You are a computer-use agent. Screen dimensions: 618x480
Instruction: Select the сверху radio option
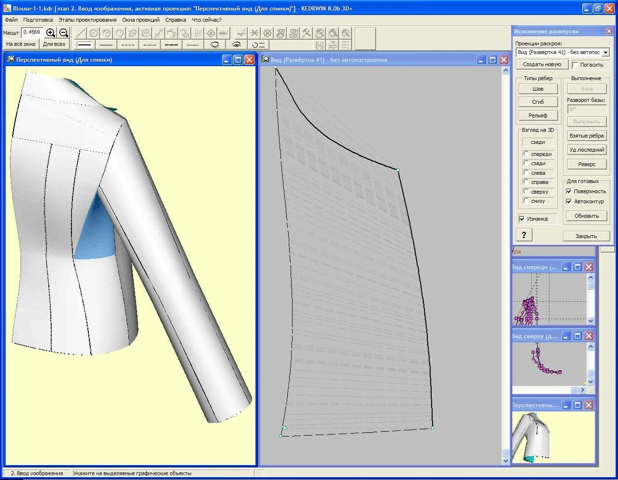pyautogui.click(x=526, y=191)
